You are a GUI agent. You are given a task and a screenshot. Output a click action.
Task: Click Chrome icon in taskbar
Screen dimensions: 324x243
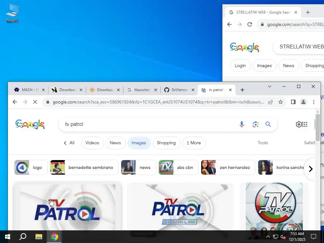tap(54, 237)
